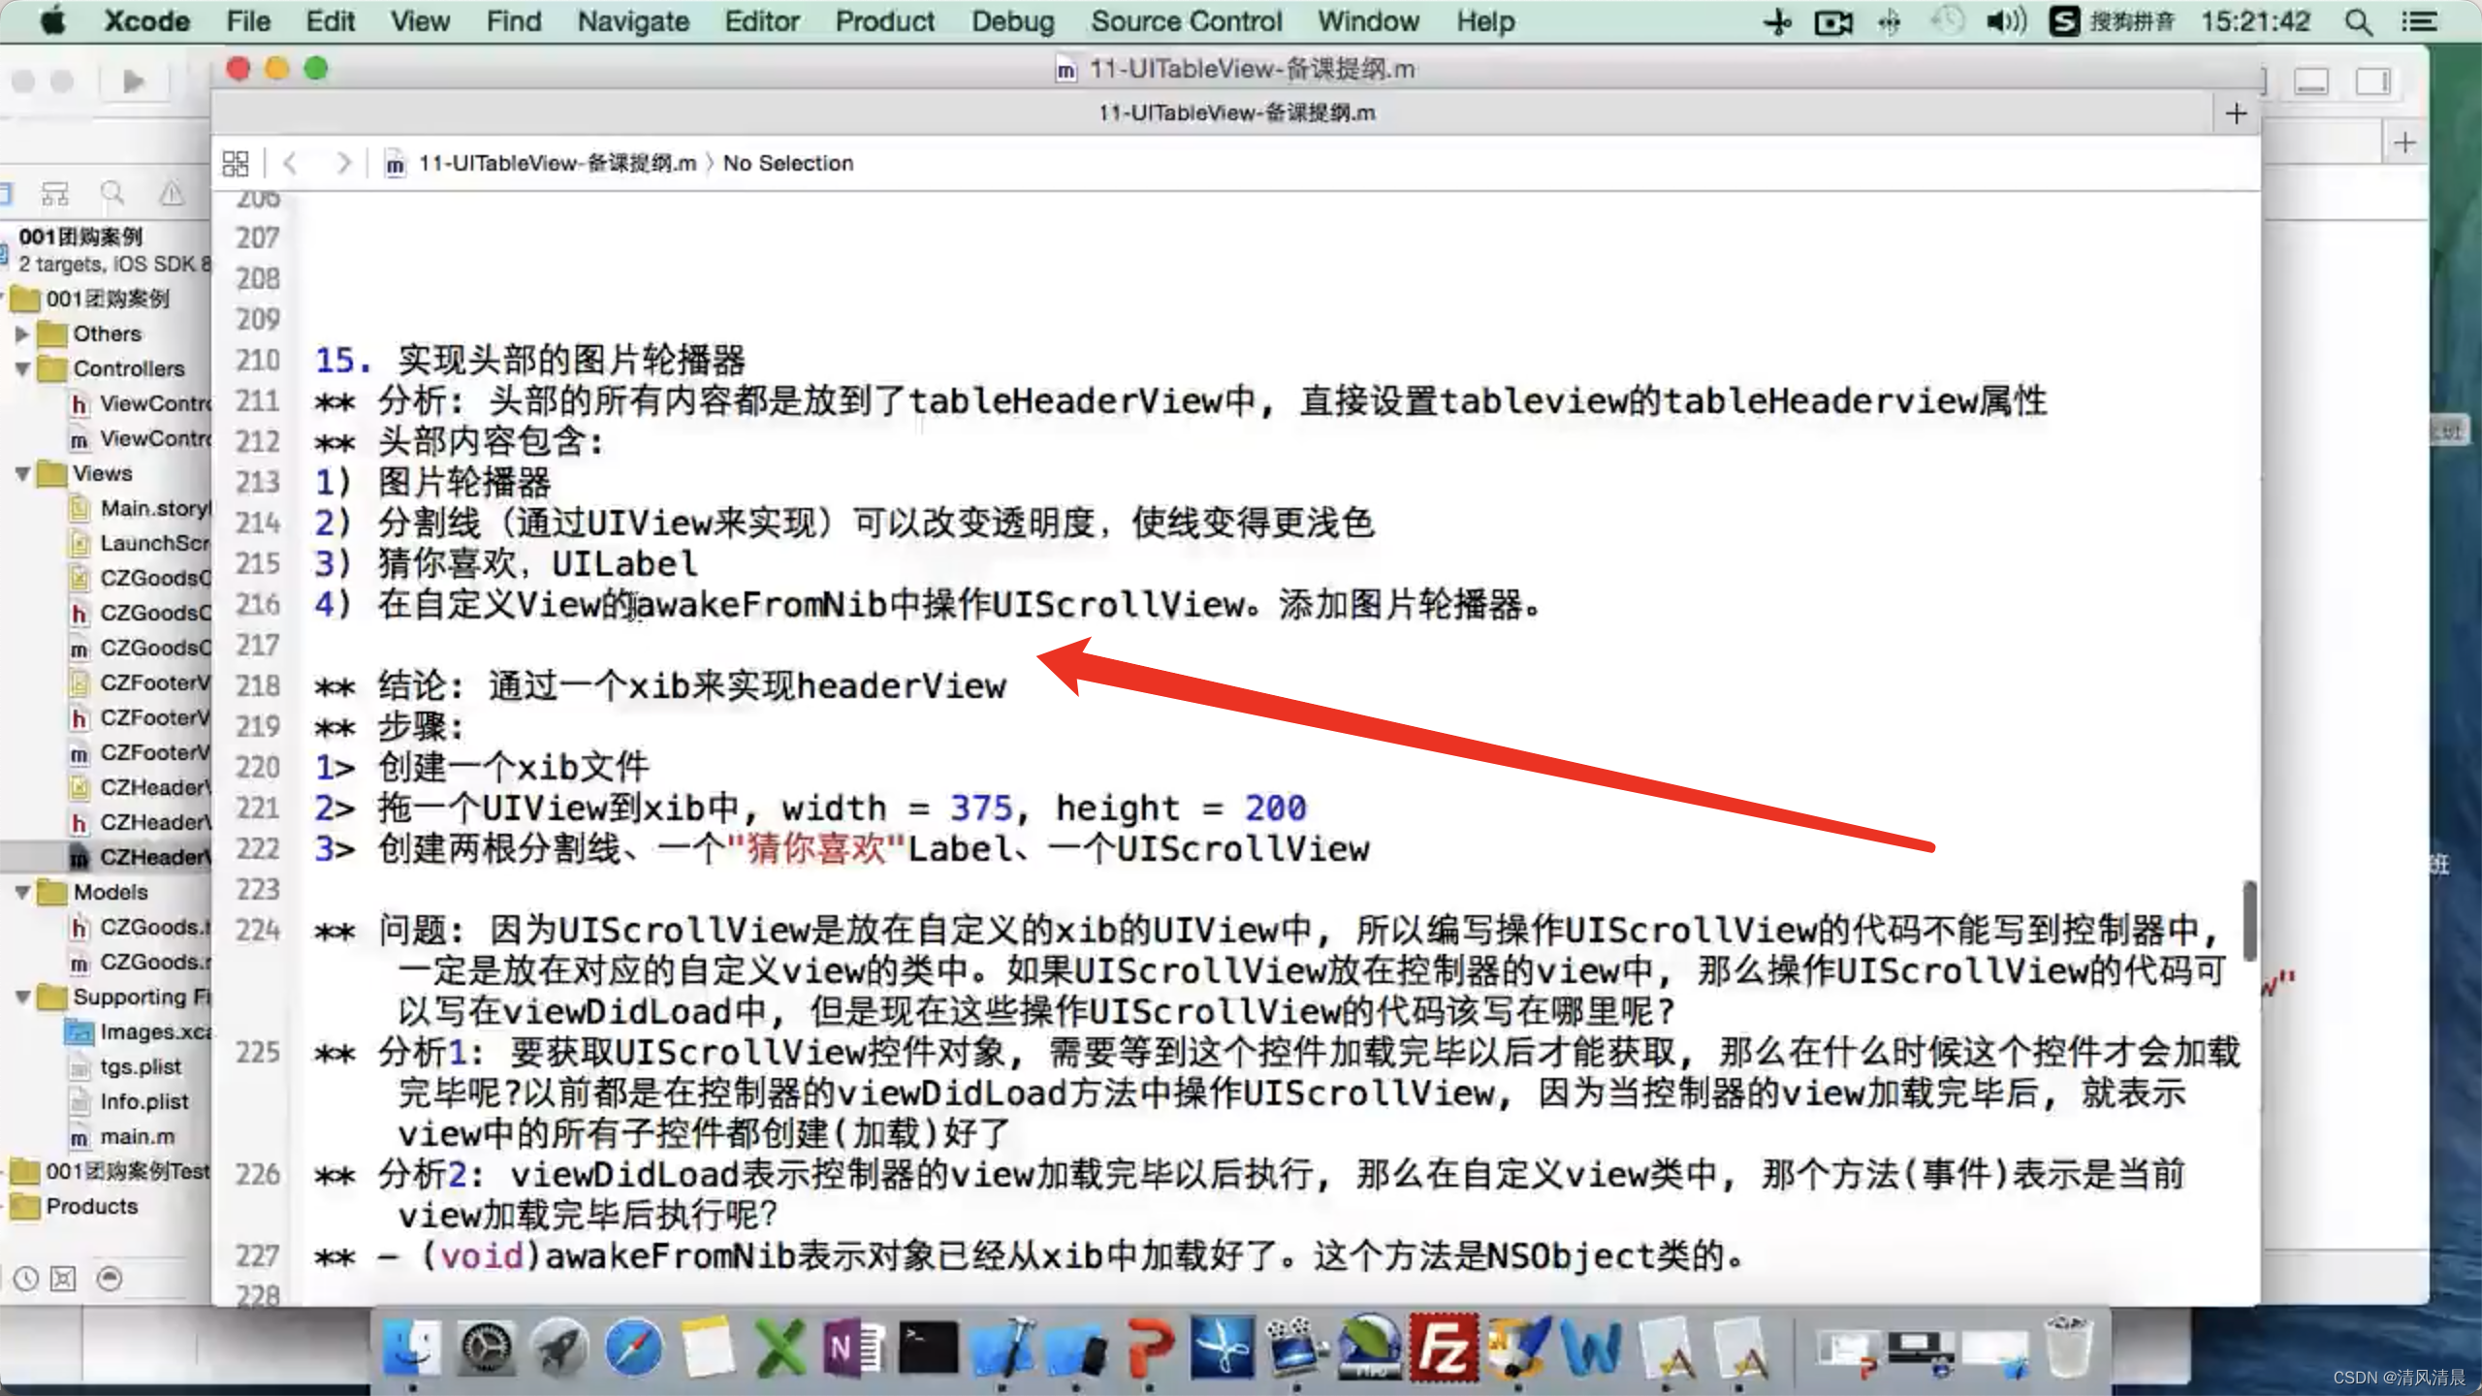The image size is (2482, 1396).
Task: Open Finder from the Dock
Action: [411, 1348]
